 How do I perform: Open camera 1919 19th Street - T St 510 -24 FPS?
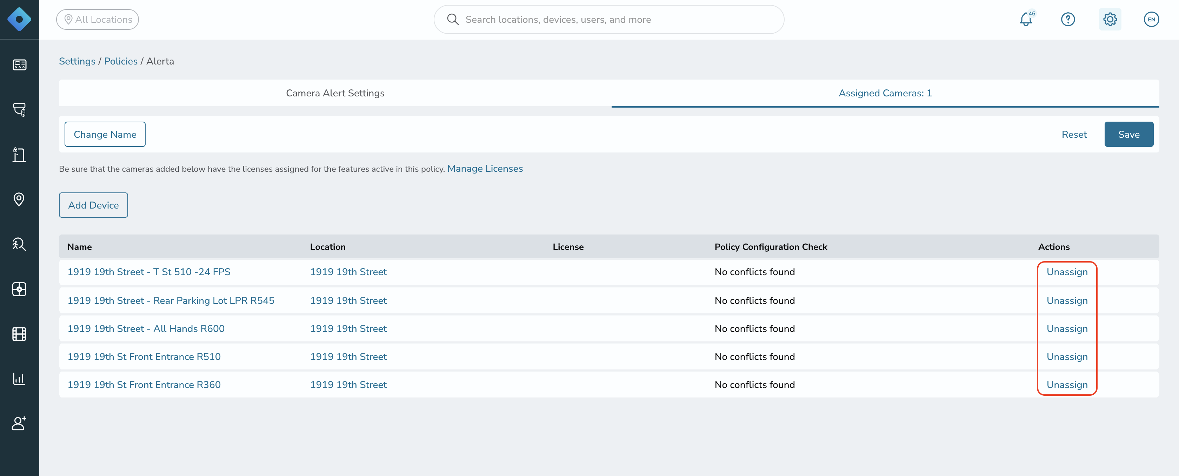pos(149,272)
